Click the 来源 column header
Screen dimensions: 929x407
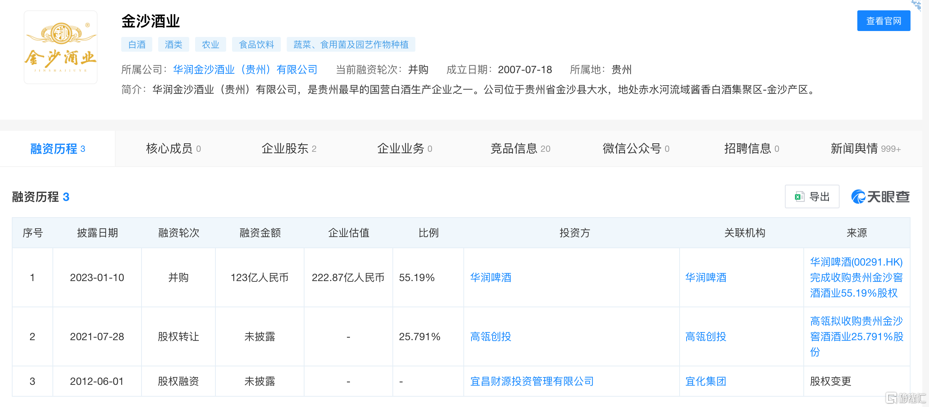(x=857, y=233)
